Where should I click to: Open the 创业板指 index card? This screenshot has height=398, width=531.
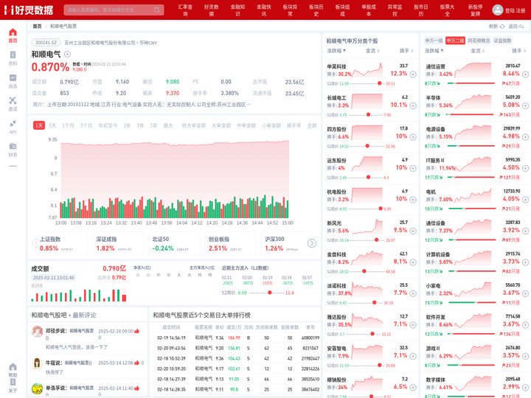[x=230, y=244]
